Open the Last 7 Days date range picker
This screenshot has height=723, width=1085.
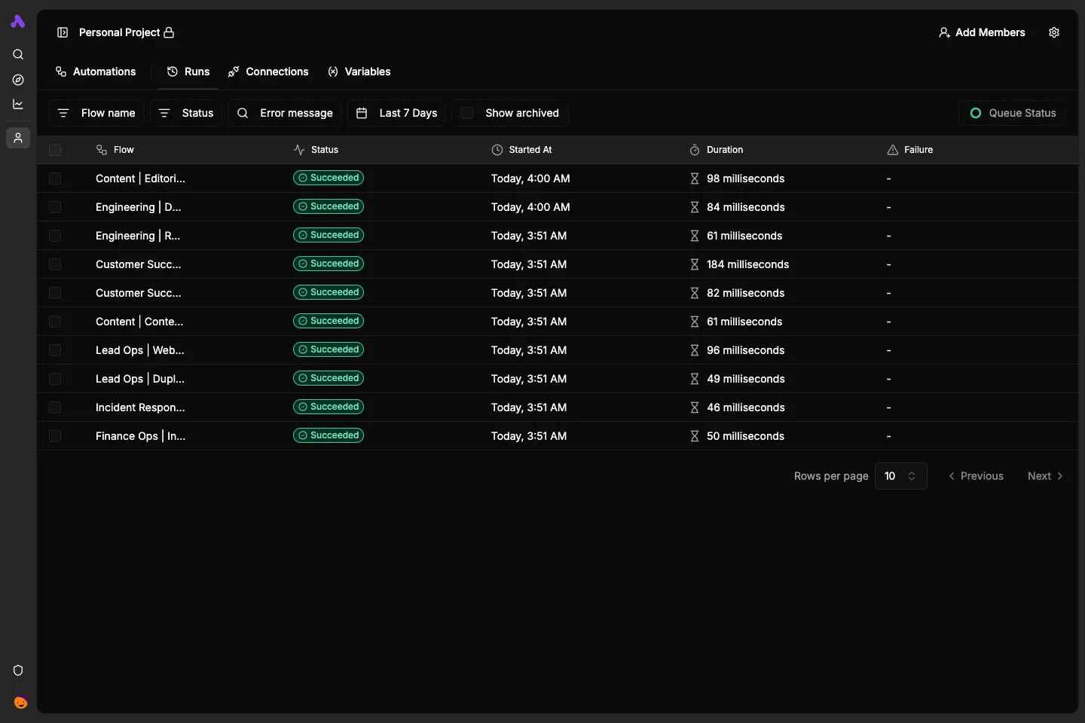[396, 113]
